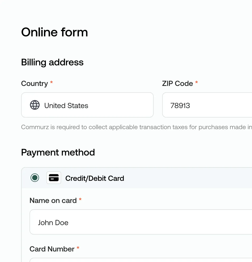
Task: Click the Card Number label
Action: [52, 249]
